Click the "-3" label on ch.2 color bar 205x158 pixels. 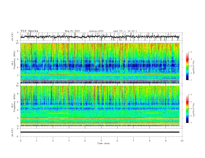[x=191, y=95]
